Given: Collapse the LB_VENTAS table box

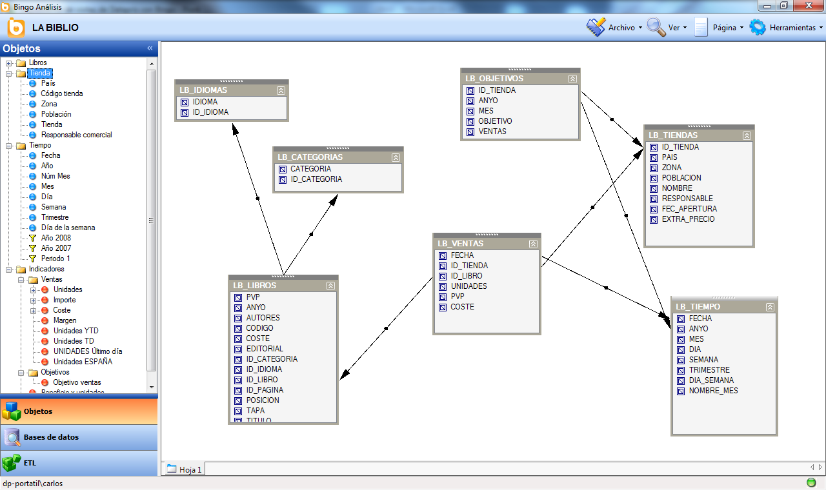Looking at the screenshot, I should 533,244.
